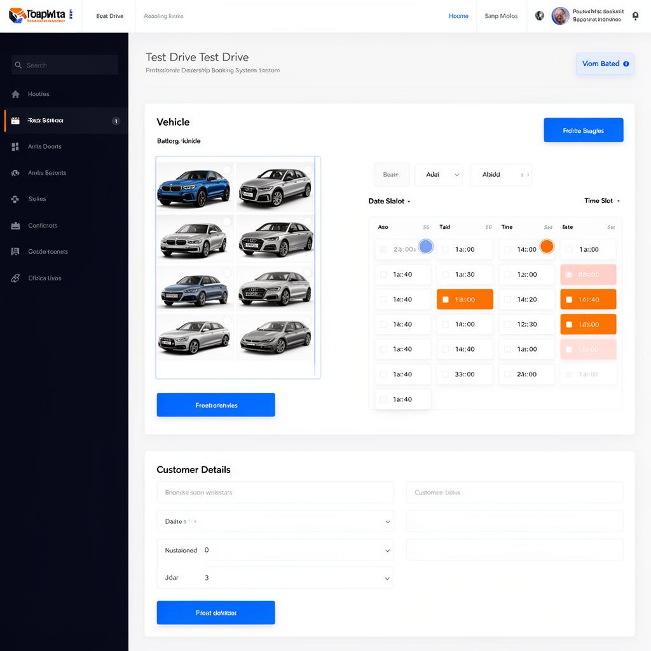Click the Ffeat dofvitiet button
Viewport: 651px width, 651px height.
point(216,613)
